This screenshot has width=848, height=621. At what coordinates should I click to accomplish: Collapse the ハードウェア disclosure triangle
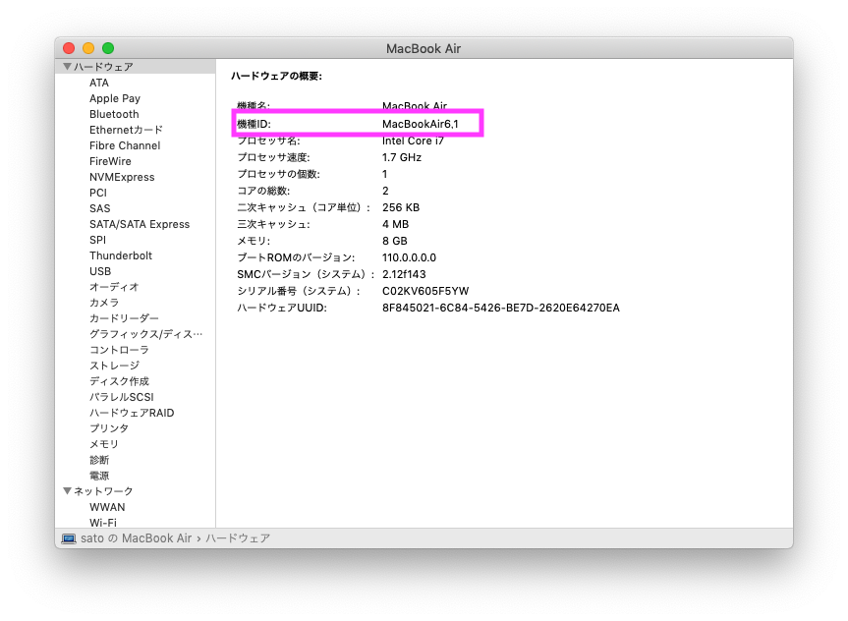[67, 67]
